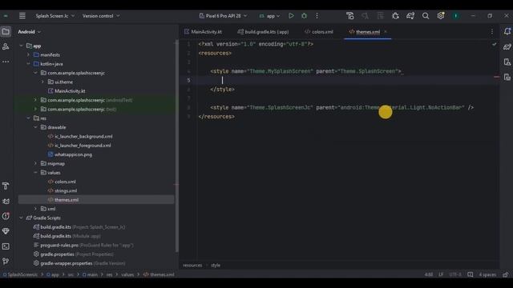513x288 pixels.
Task: Open strings.xml in project tree
Action: click(63, 190)
